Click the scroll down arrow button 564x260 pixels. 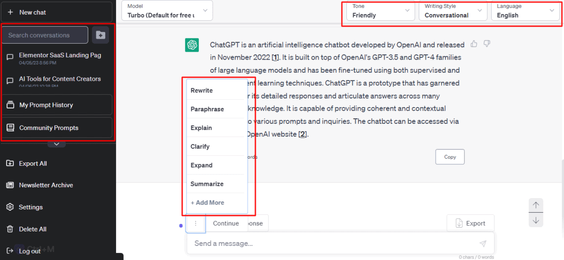coord(536,220)
